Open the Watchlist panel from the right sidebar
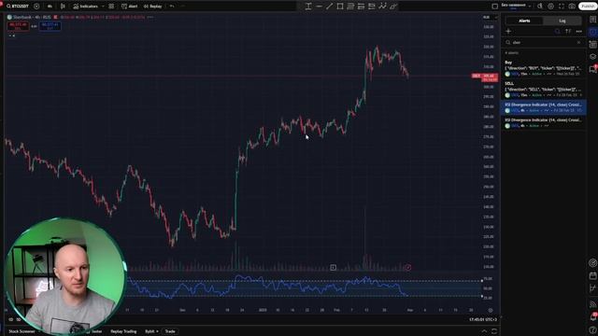Image resolution: width=598 pixels, height=336 pixels. coord(592,20)
